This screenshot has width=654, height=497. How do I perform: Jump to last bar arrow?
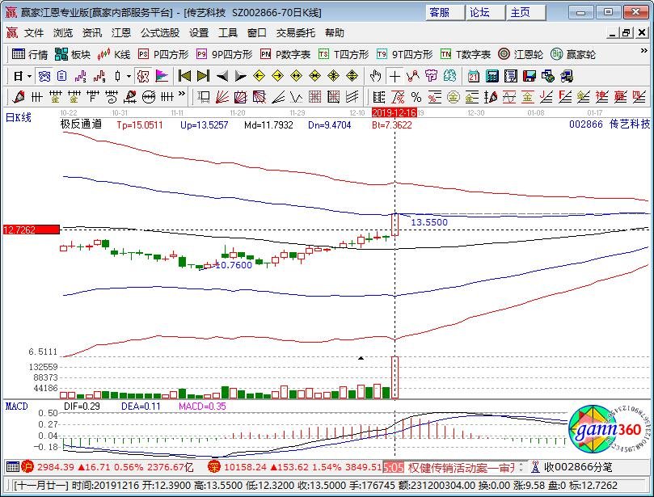pos(203,76)
